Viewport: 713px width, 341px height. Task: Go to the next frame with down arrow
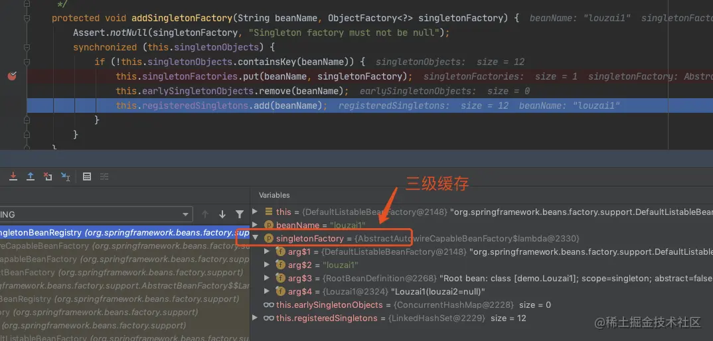click(x=222, y=214)
